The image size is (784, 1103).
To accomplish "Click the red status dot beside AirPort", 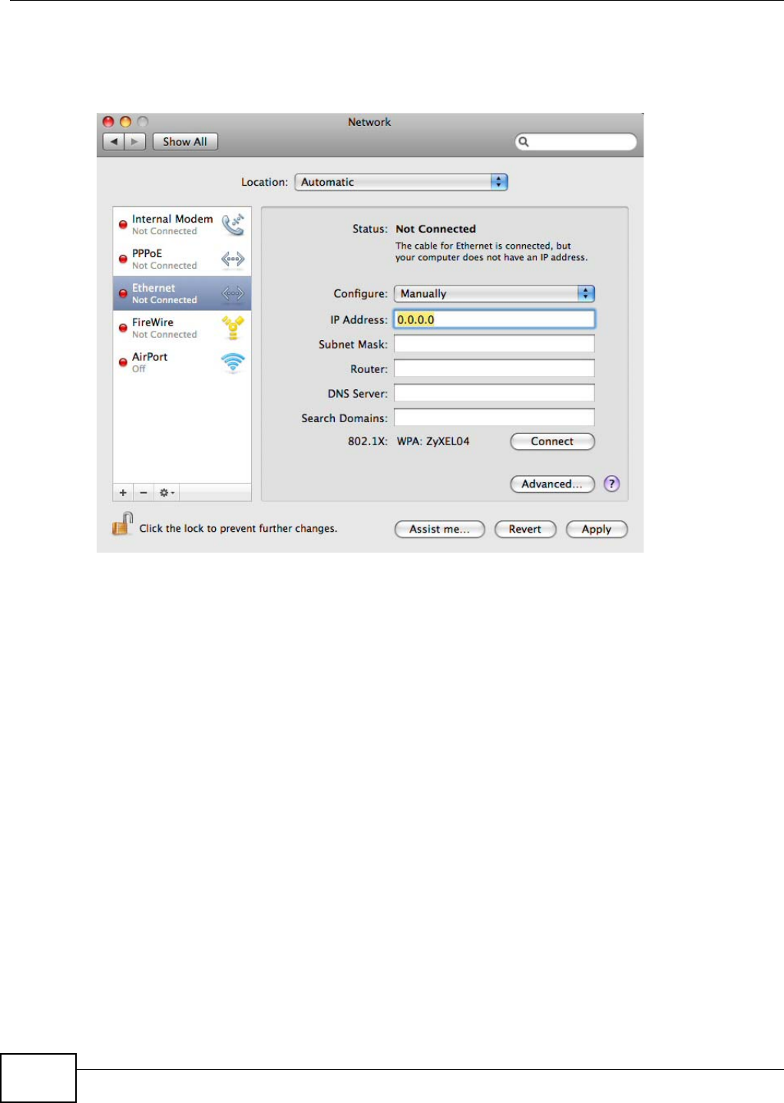I will pyautogui.click(x=123, y=362).
